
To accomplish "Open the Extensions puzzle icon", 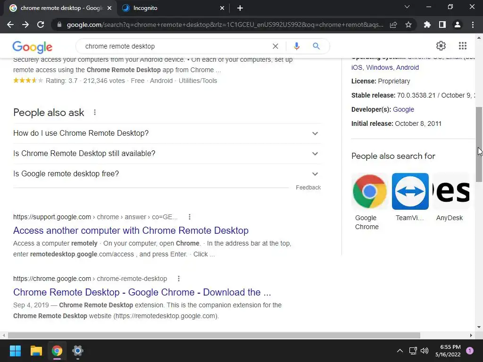I will [x=427, y=25].
